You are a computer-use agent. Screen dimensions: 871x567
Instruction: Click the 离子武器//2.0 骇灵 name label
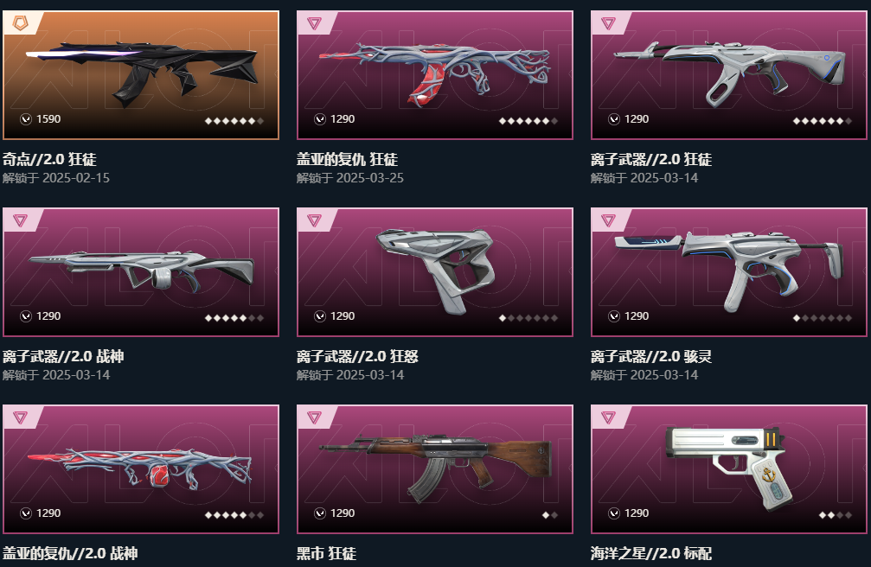[651, 356]
